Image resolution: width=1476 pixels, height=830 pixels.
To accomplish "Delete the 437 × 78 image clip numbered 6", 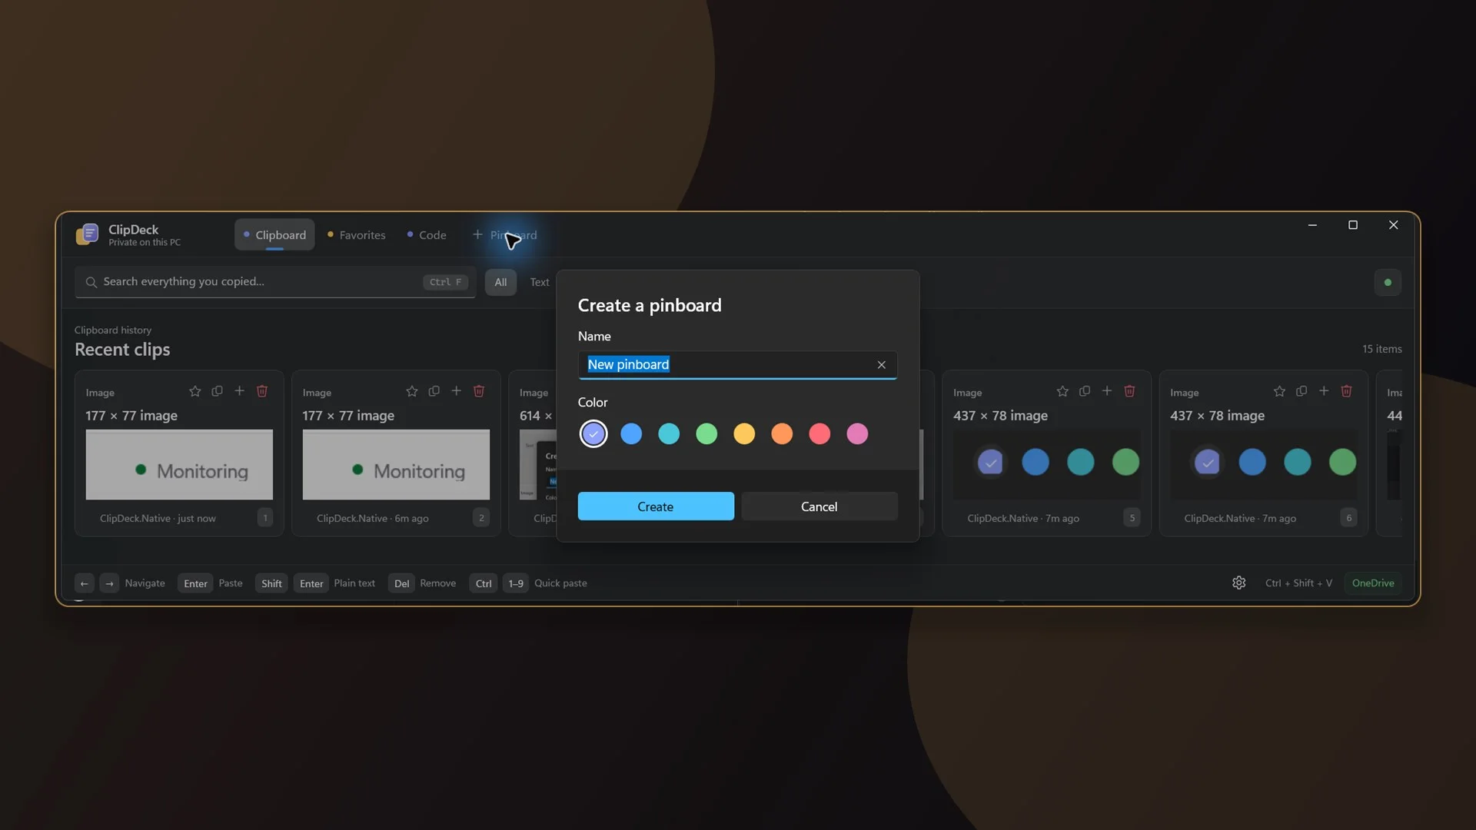I will click(1346, 391).
